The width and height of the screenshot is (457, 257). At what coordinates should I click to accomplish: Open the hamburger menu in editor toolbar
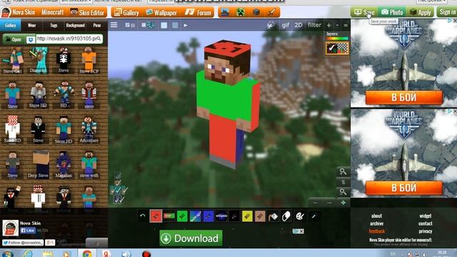tap(114, 25)
